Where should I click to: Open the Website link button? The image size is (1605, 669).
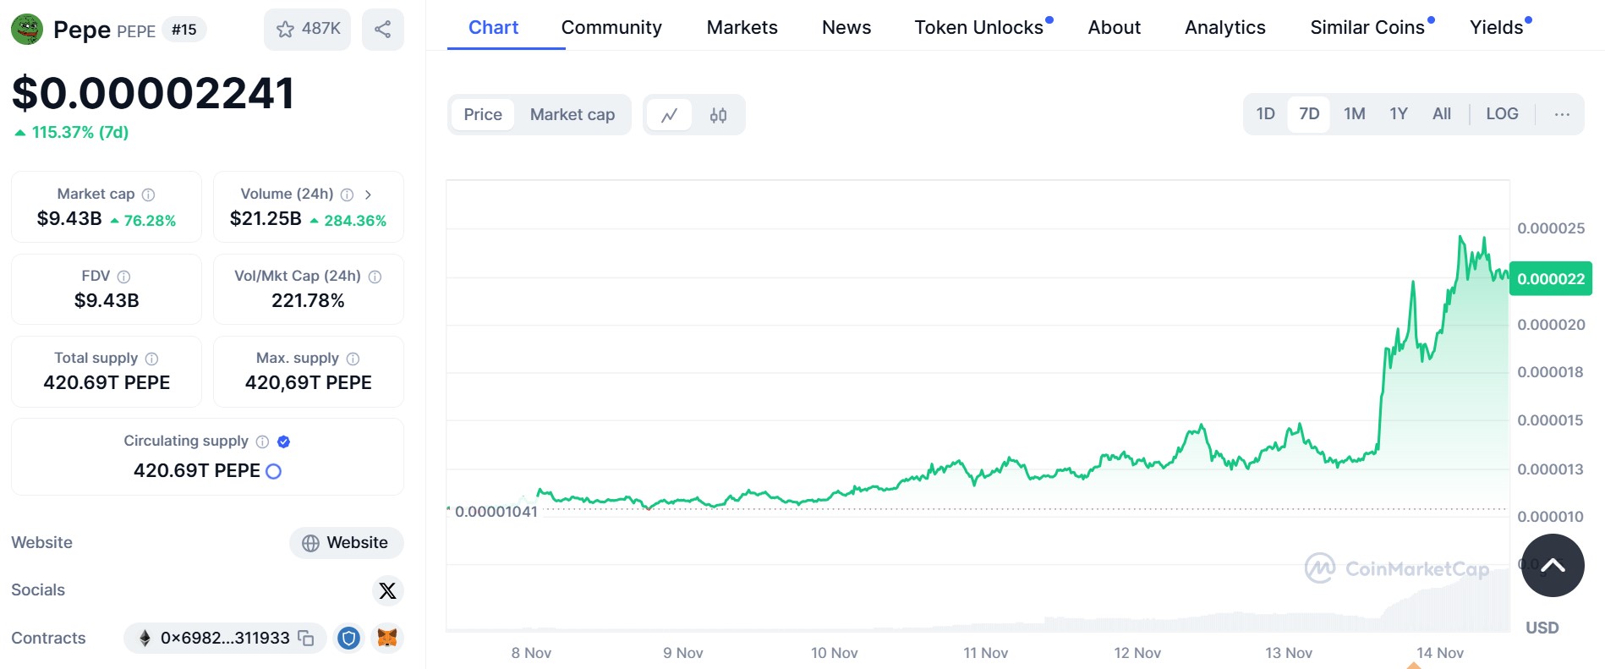[346, 543]
